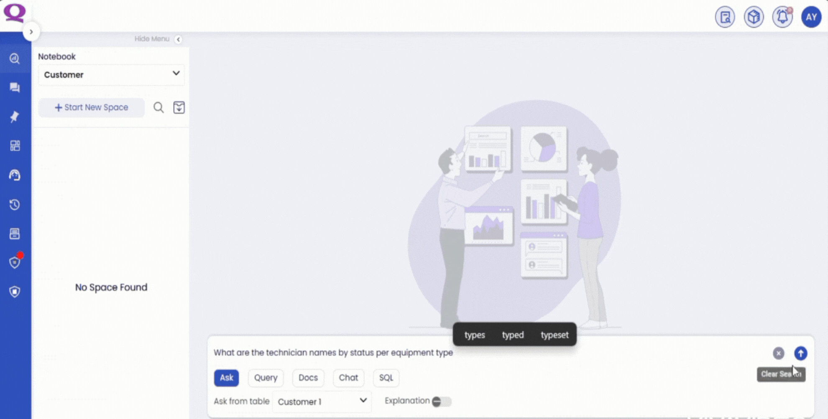Collapse the menu with the Hide Menu chevron
The height and width of the screenshot is (419, 828).
(x=179, y=39)
